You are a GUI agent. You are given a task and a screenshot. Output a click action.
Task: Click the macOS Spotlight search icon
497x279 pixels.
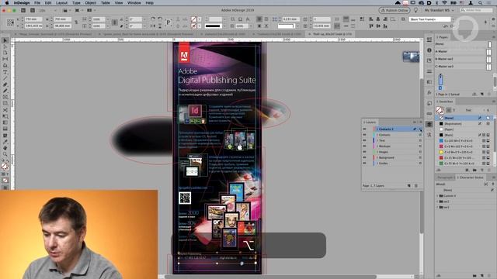(x=481, y=3)
